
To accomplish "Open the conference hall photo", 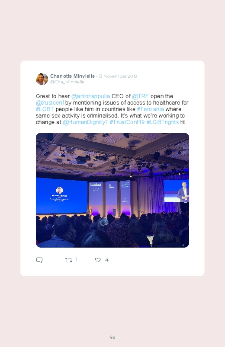I will tap(112, 190).
